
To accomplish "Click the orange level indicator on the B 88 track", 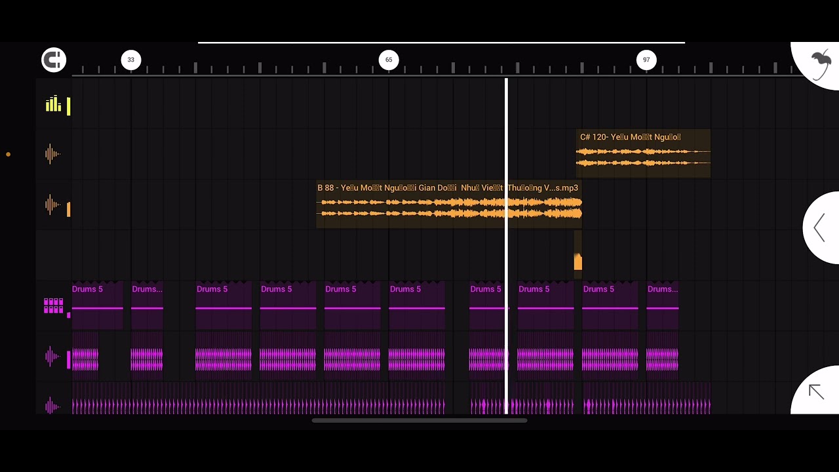I will click(x=68, y=209).
